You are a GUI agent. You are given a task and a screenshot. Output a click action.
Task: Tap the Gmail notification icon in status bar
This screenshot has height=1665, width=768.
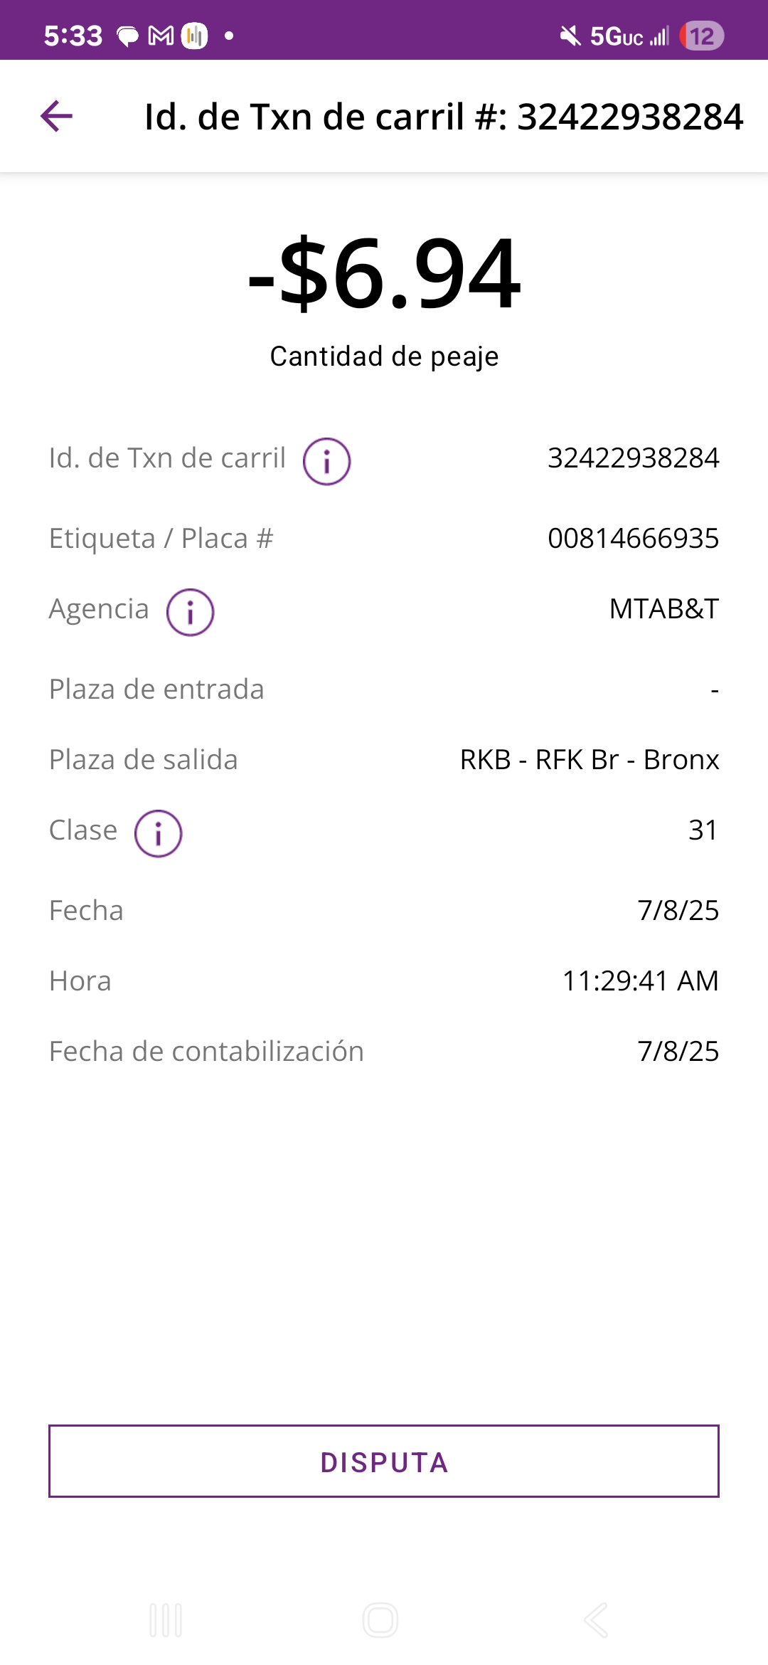tap(161, 36)
